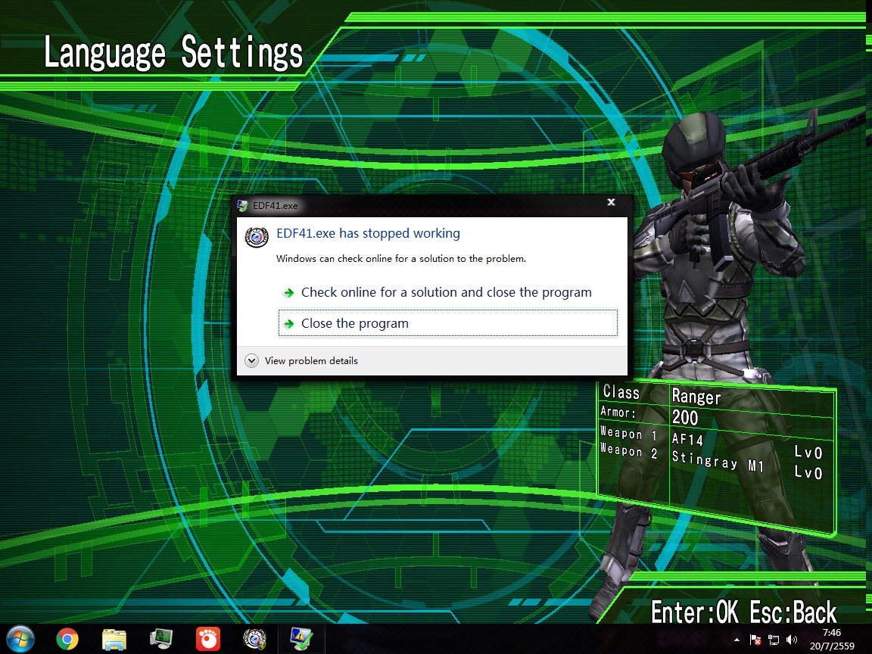The height and width of the screenshot is (654, 872).
Task: Click Windows can check online message text
Action: [401, 259]
